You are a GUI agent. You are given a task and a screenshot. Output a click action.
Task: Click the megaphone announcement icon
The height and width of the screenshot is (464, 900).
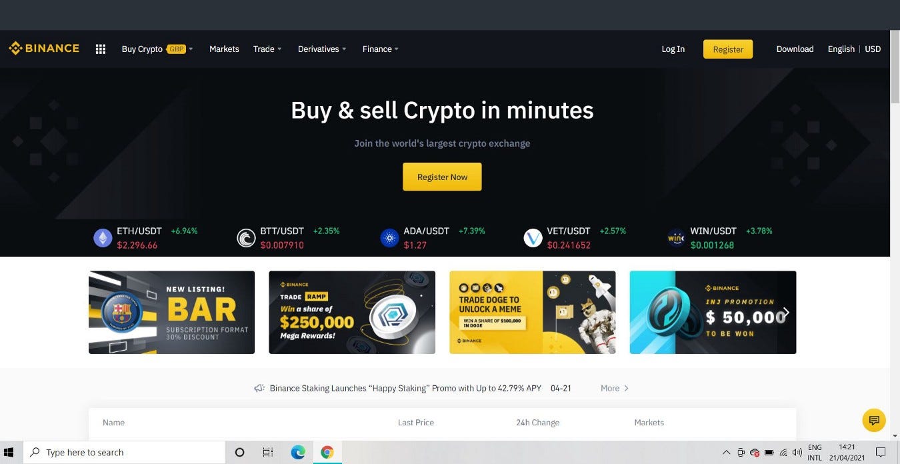tap(259, 388)
